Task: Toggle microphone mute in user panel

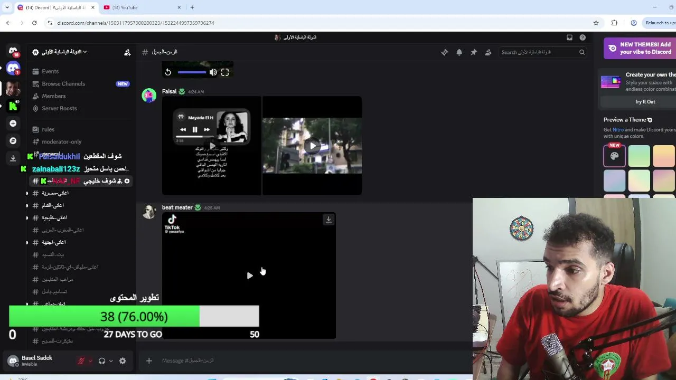Action: tap(81, 361)
